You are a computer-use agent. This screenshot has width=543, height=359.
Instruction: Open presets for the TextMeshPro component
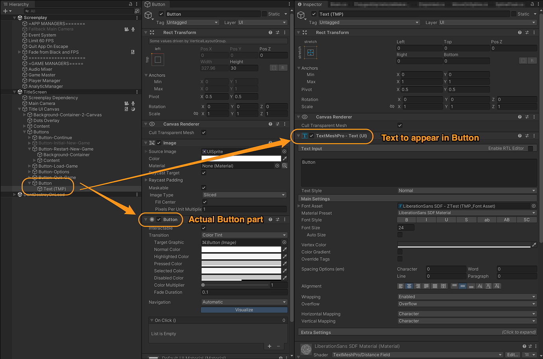(527, 136)
